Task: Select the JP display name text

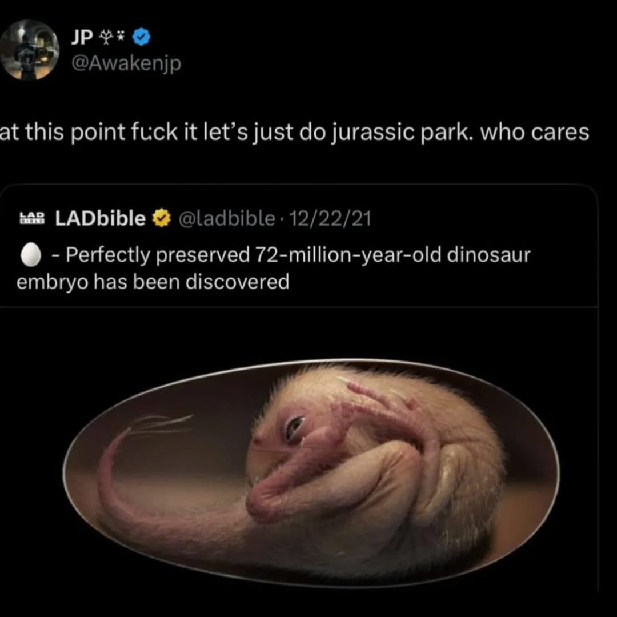Action: [83, 35]
